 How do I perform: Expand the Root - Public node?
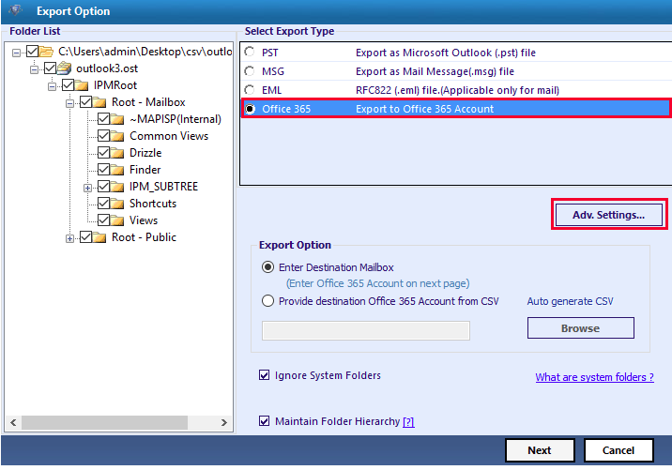(x=69, y=238)
